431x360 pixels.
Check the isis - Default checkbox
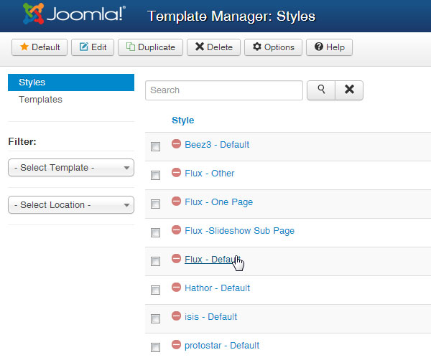pyautogui.click(x=155, y=318)
